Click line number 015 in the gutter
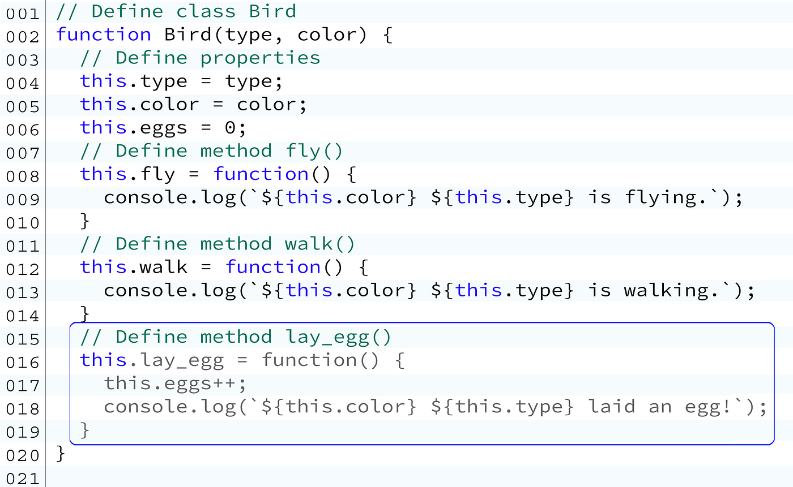 click(23, 339)
